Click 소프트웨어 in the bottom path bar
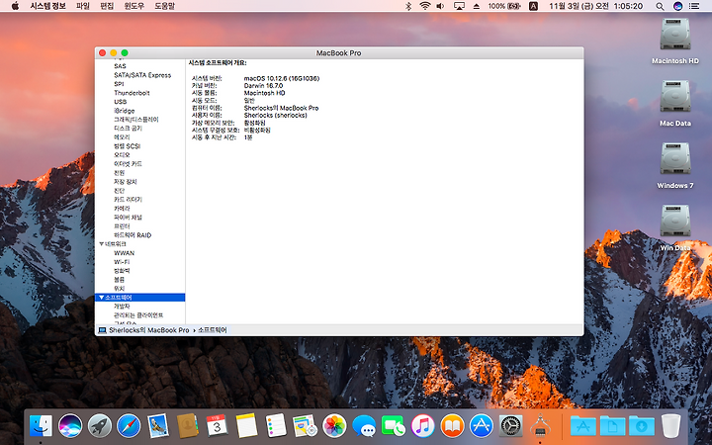The image size is (712, 445). click(x=212, y=330)
